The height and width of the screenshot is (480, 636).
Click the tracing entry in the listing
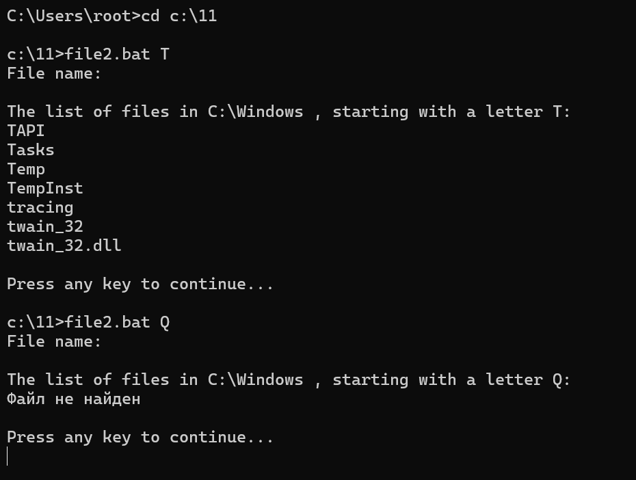(40, 208)
